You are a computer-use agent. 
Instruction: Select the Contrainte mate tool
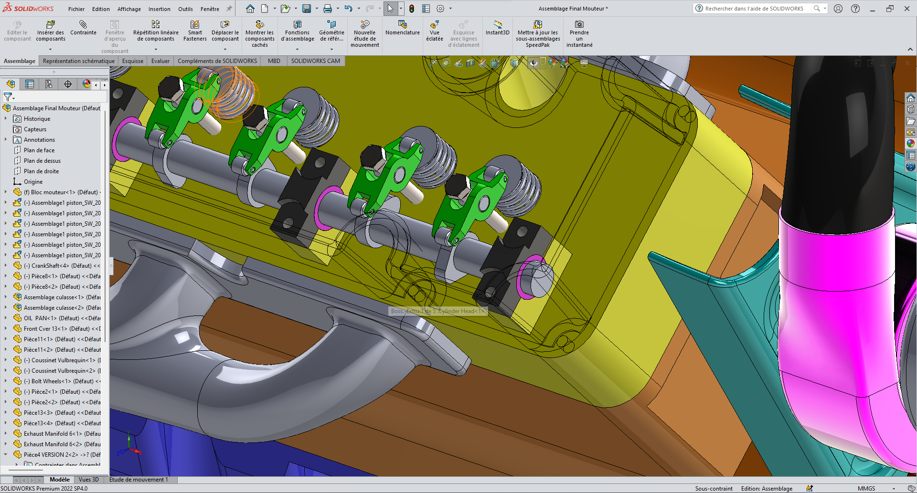83,28
